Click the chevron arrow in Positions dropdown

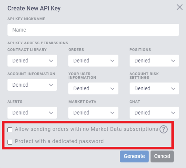pos(173,61)
